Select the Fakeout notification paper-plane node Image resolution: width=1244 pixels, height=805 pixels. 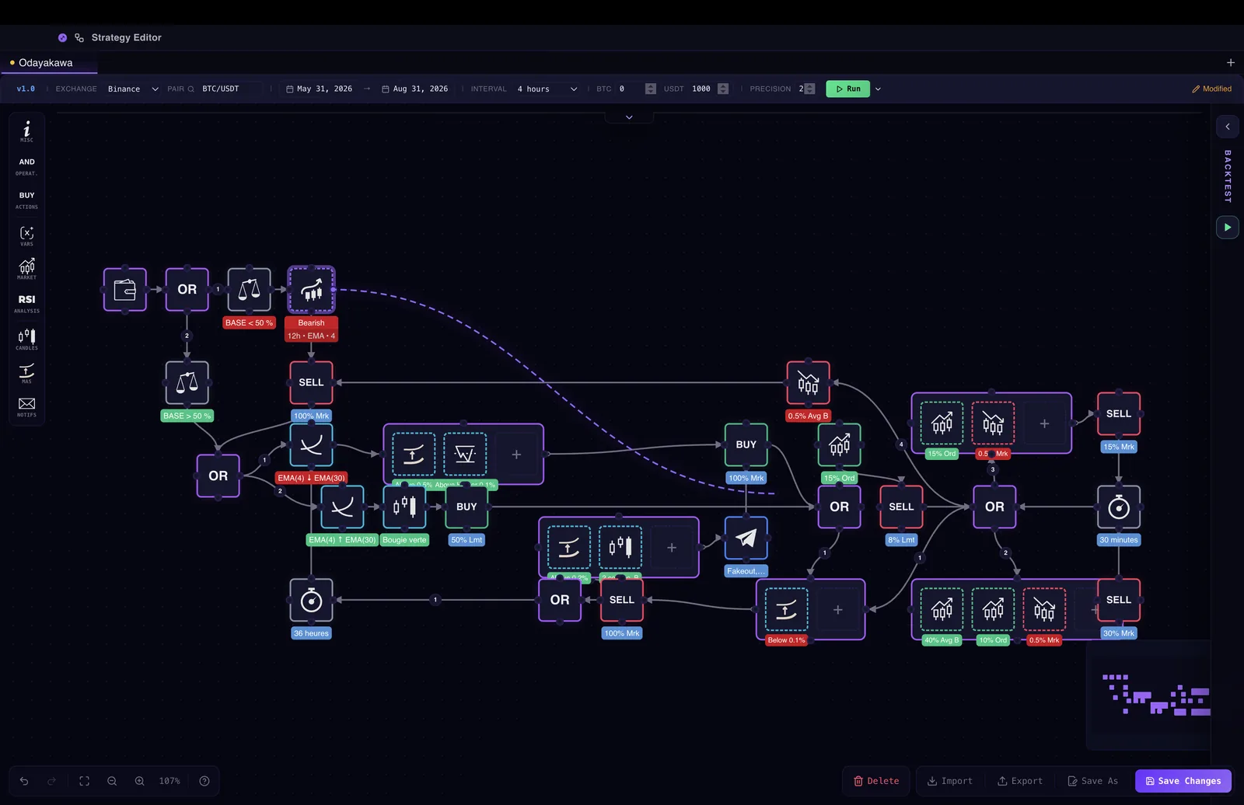point(746,538)
